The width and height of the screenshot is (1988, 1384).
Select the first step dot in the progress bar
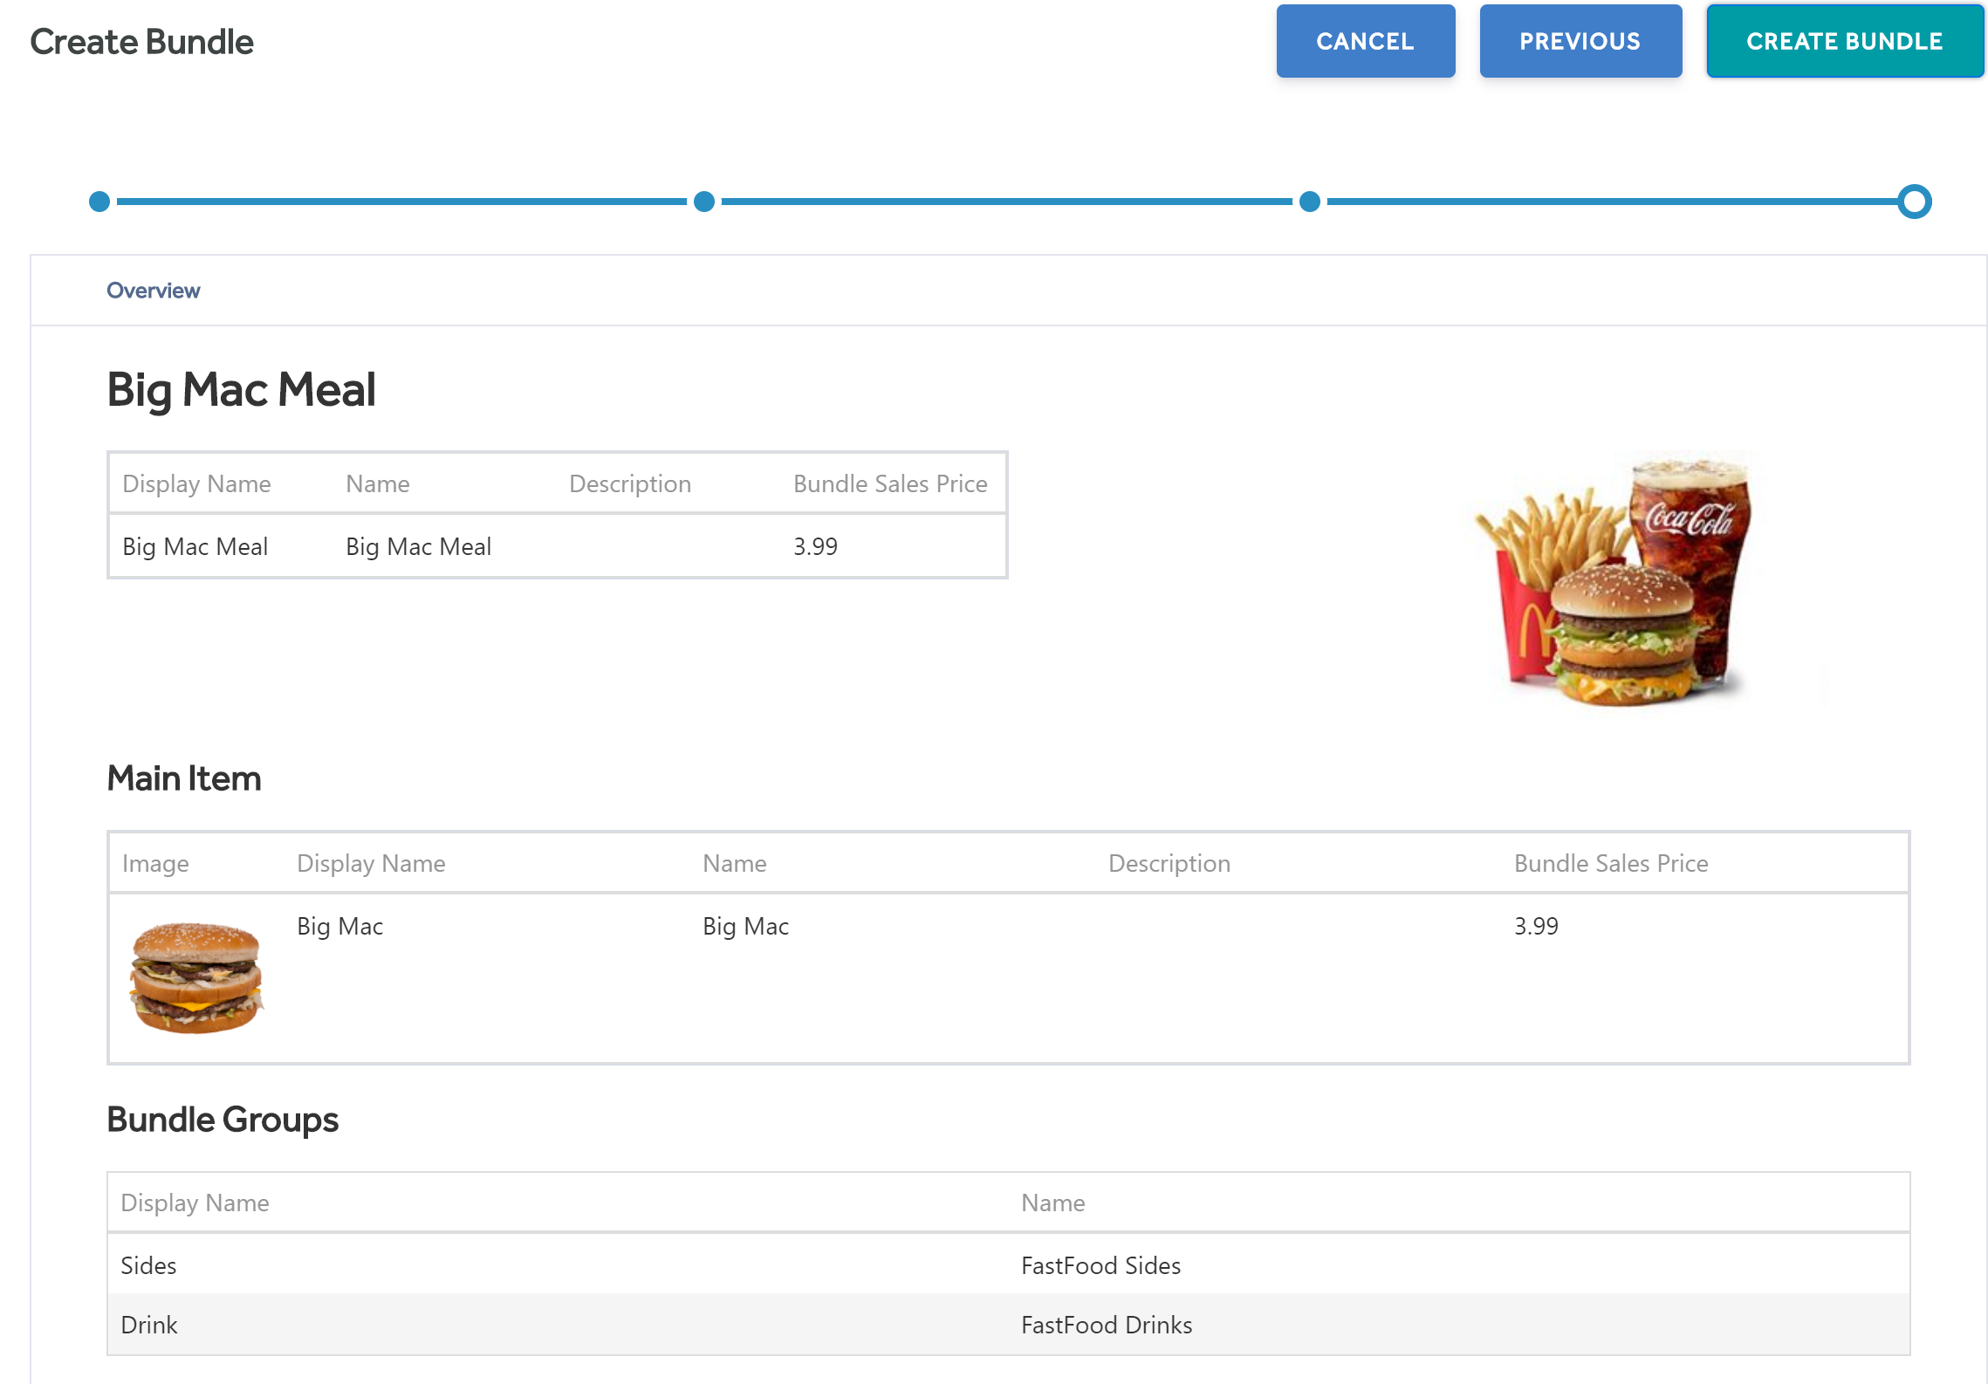[x=99, y=202]
